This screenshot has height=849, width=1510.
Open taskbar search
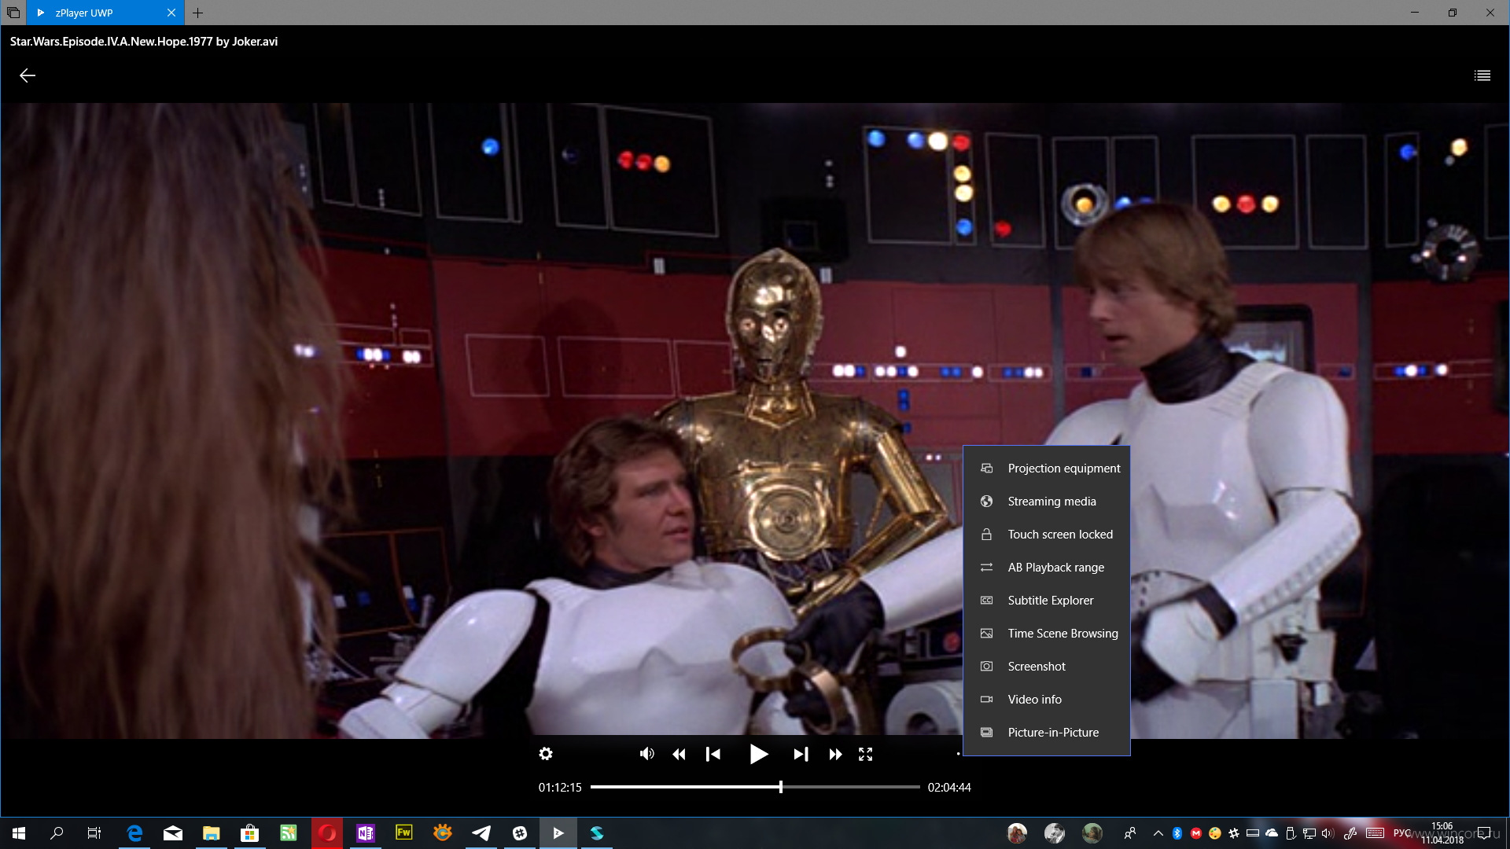tap(57, 833)
